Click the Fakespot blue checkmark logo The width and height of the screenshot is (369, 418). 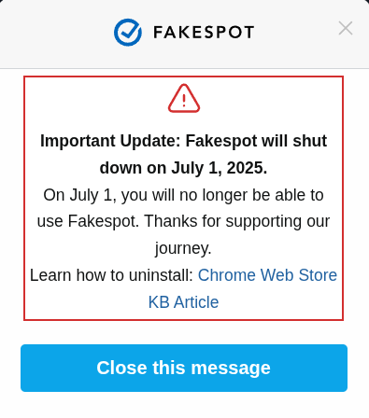tap(128, 33)
